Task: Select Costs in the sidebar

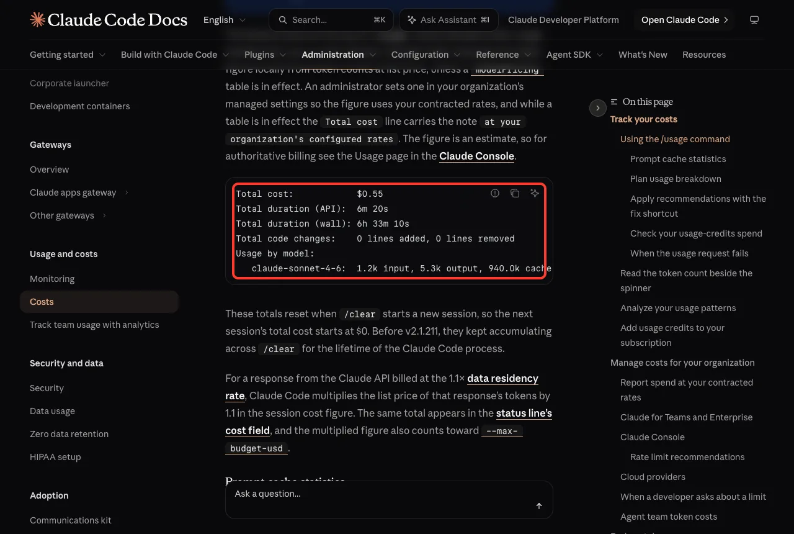Action: tap(99, 302)
